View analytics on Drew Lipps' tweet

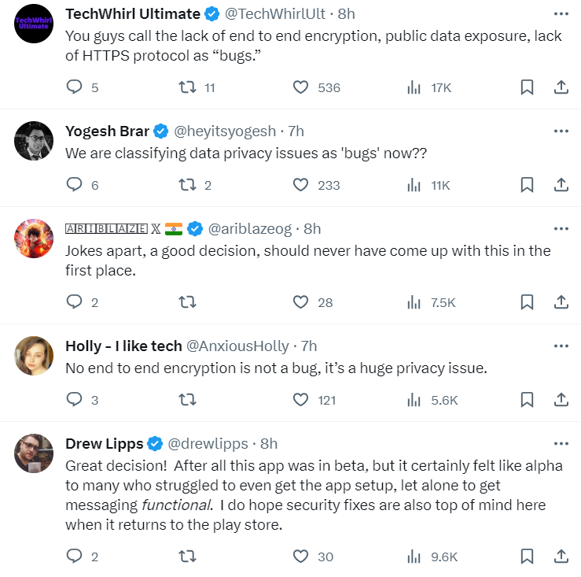tap(414, 557)
